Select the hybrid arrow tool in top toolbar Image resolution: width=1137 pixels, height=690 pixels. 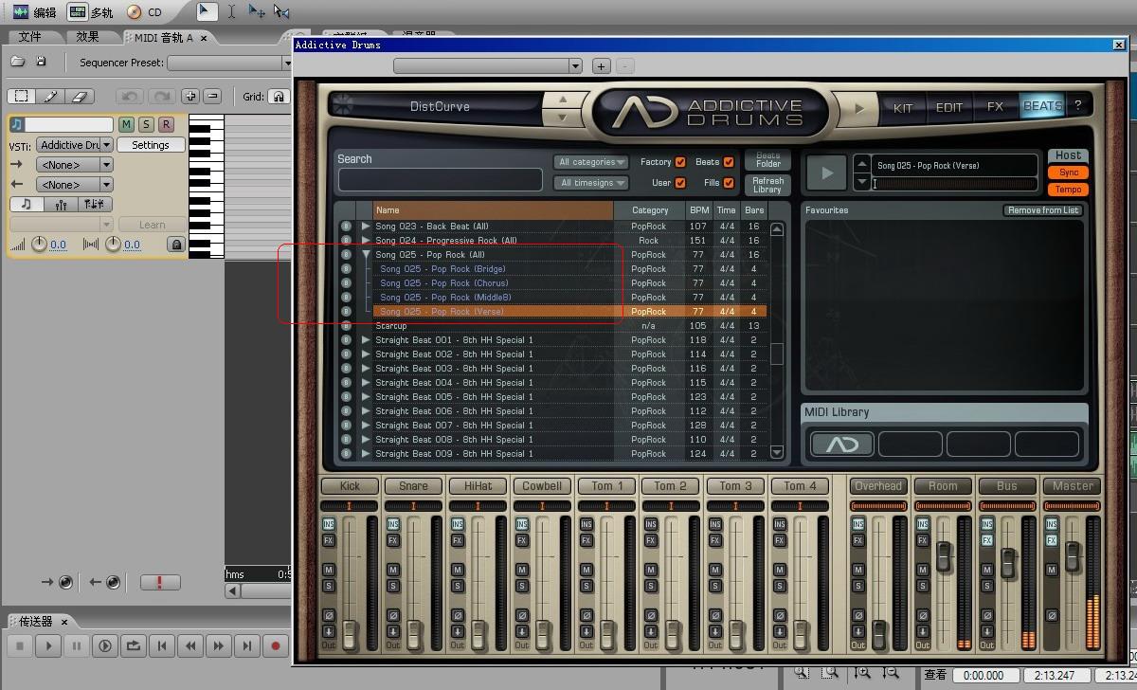pyautogui.click(x=206, y=11)
